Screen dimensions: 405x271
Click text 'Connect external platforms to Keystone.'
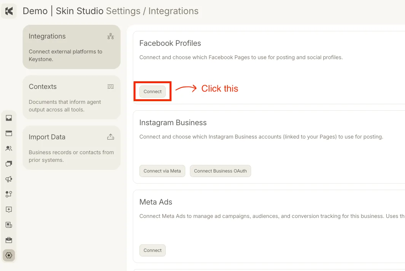pyautogui.click(x=65, y=55)
